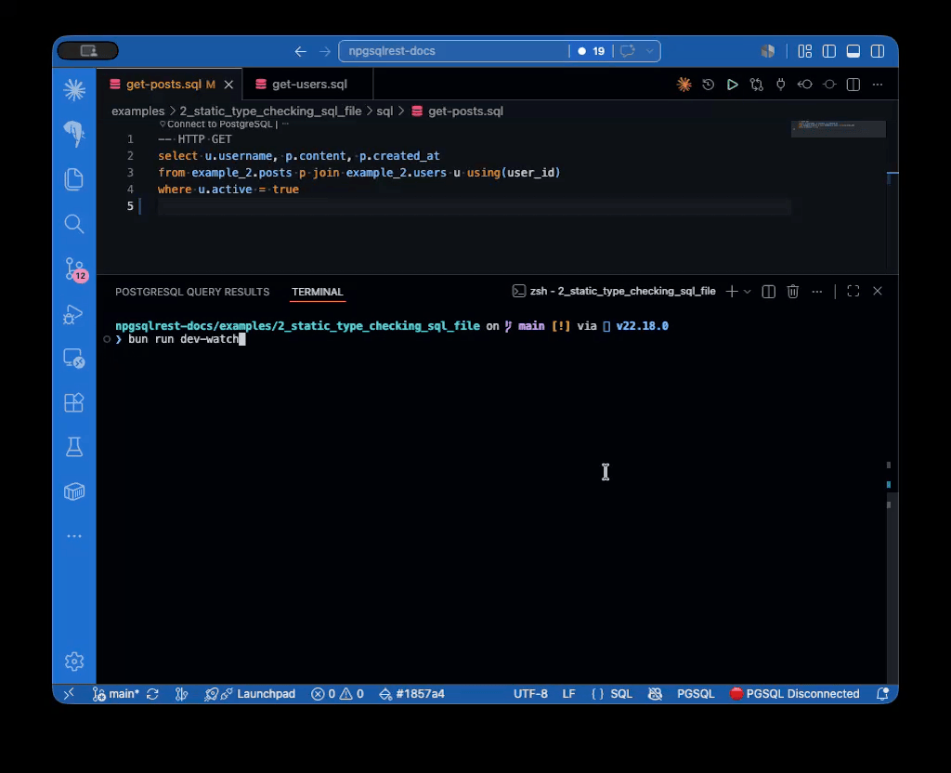The height and width of the screenshot is (773, 951).
Task: Close the bottom panel
Action: tap(878, 291)
